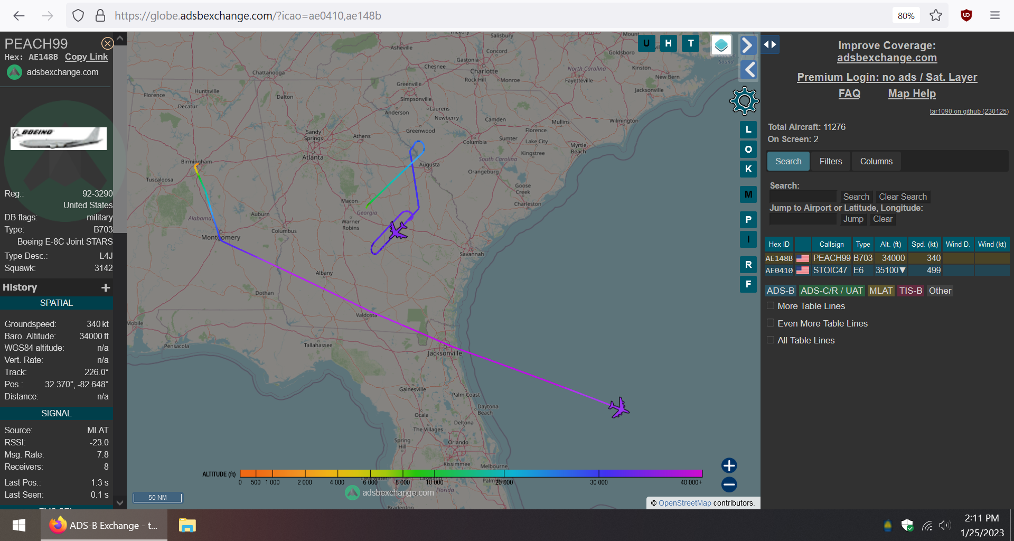Toggle sidebar with the double-arrow icon
This screenshot has height=541, width=1014.
[x=770, y=44]
